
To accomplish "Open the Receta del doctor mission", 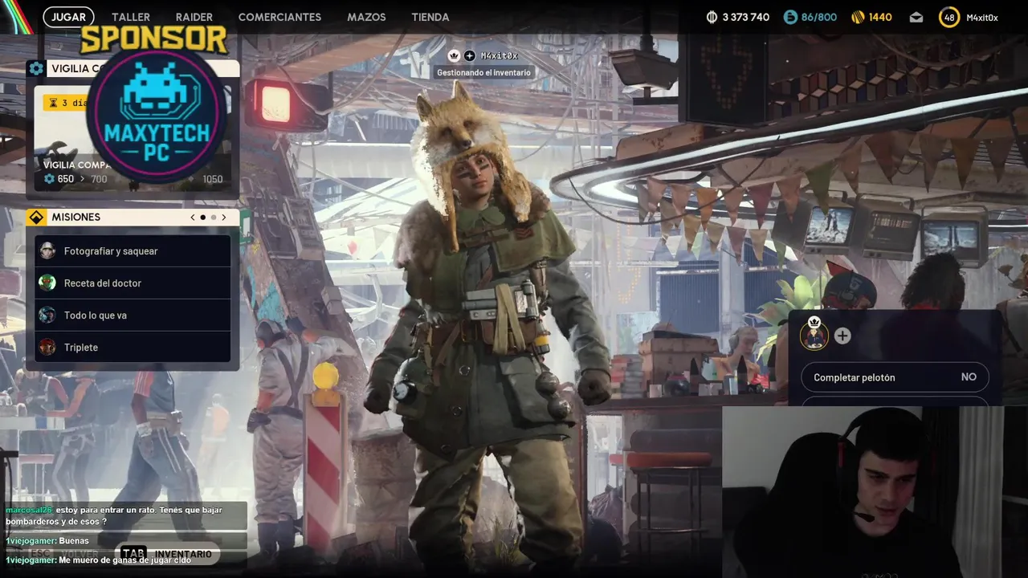I will coord(133,283).
